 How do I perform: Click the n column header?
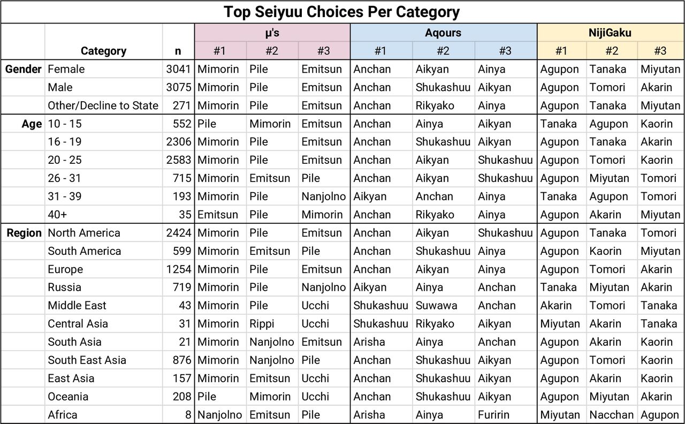pos(178,51)
